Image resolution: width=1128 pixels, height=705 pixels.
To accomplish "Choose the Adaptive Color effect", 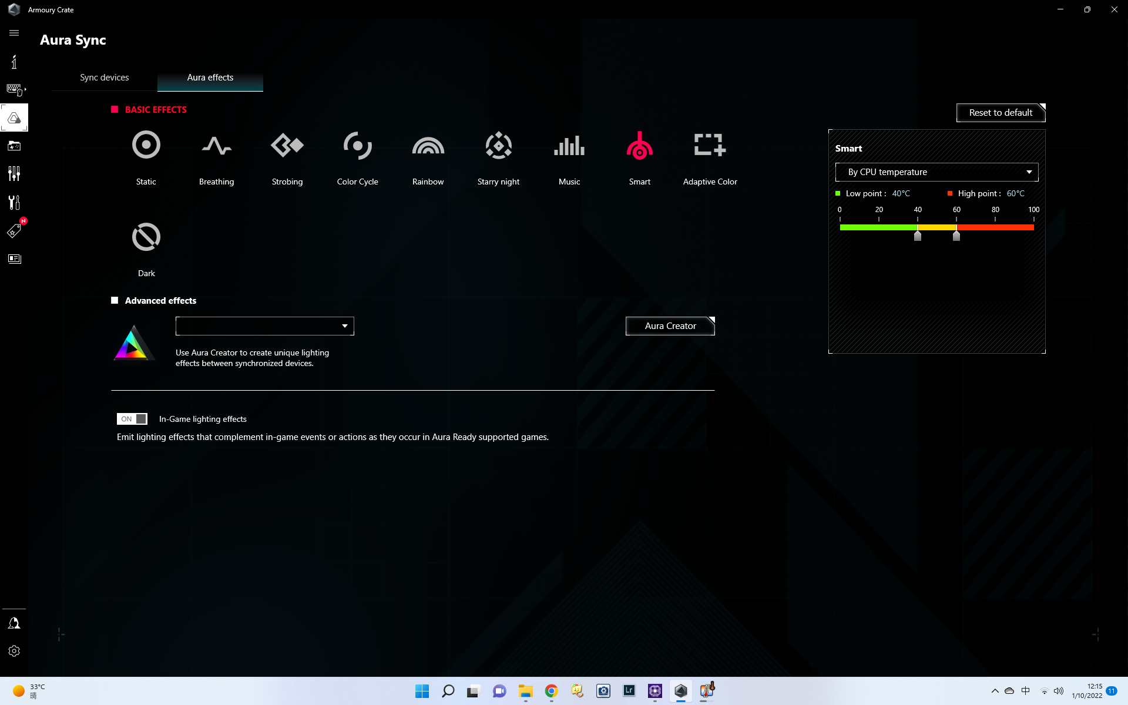I will 710,145.
